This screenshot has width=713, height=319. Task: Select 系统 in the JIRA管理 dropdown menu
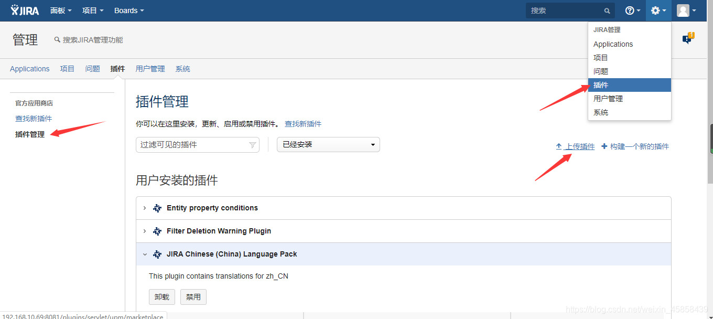(x=630, y=112)
